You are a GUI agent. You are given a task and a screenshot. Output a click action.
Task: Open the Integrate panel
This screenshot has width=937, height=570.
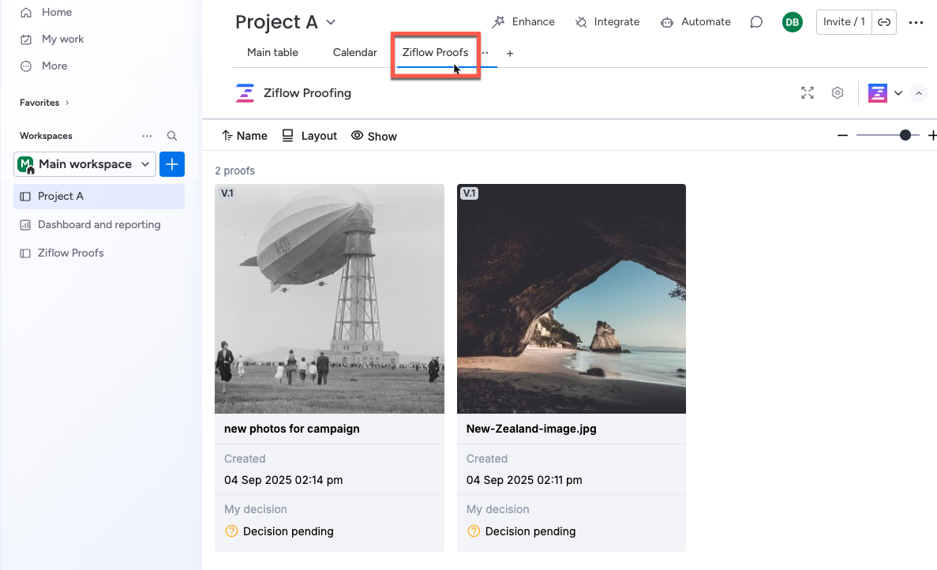pyautogui.click(x=607, y=21)
